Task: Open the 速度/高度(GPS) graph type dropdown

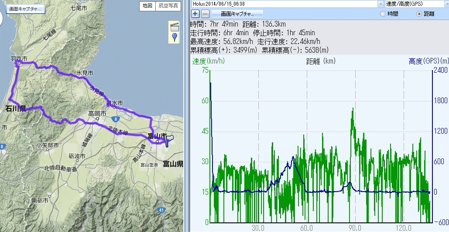Action: coord(445,4)
